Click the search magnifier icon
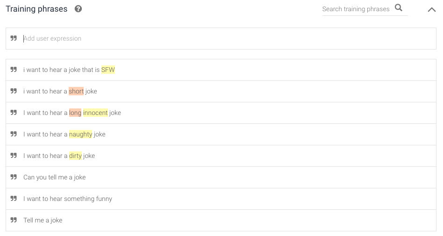 pyautogui.click(x=398, y=7)
